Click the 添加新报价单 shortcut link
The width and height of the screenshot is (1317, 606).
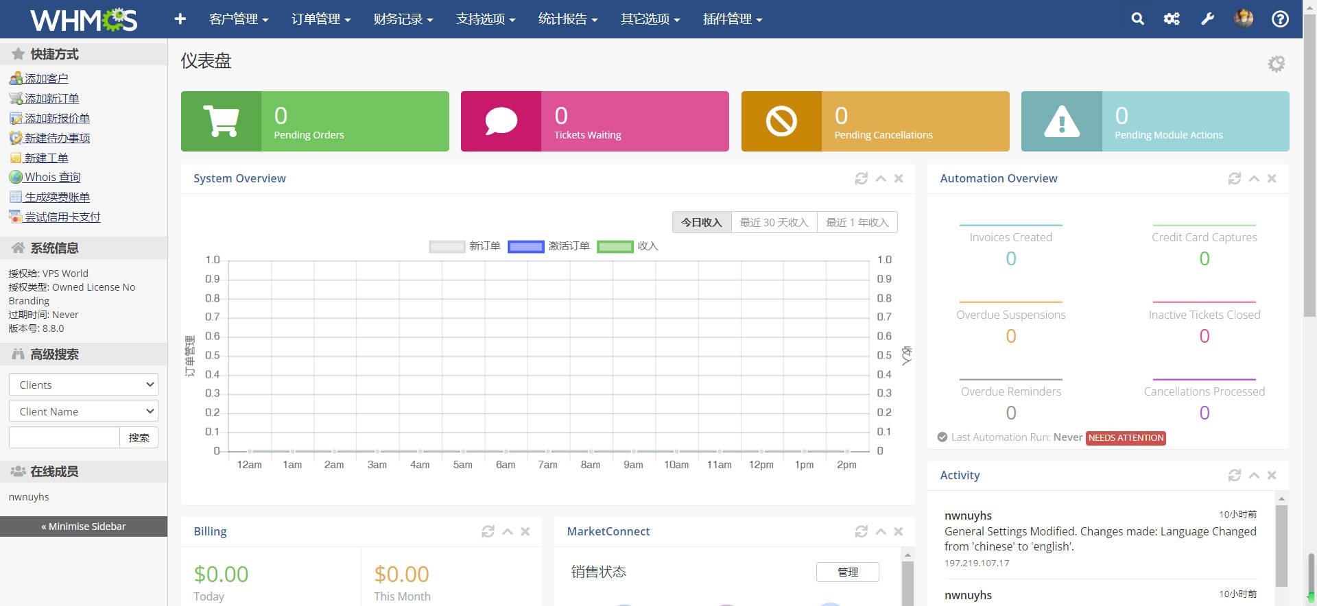point(57,119)
